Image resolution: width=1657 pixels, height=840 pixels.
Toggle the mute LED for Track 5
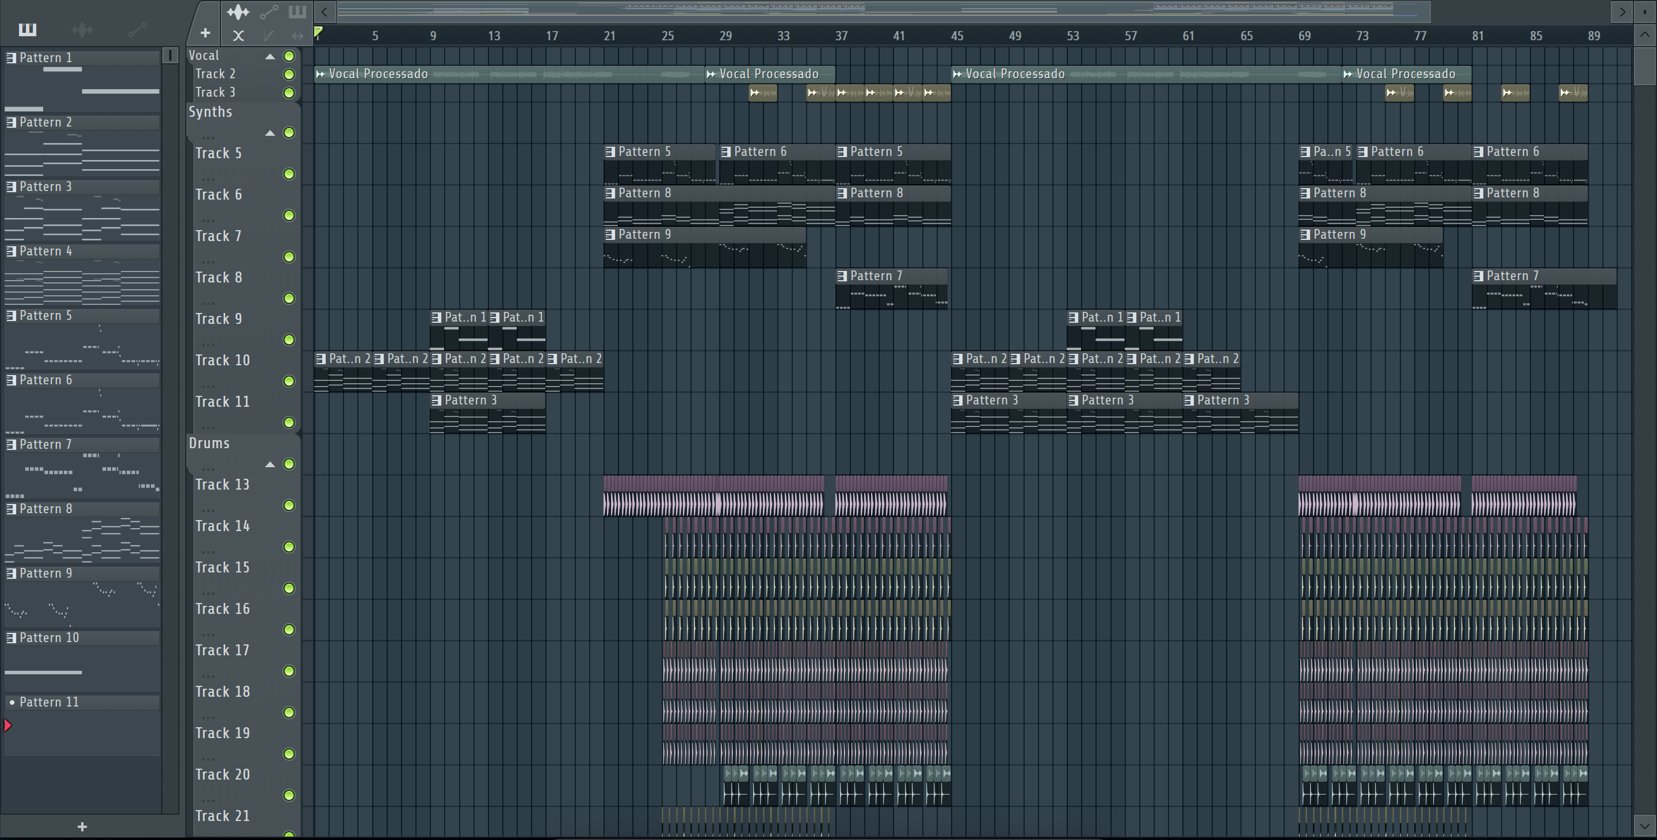289,174
